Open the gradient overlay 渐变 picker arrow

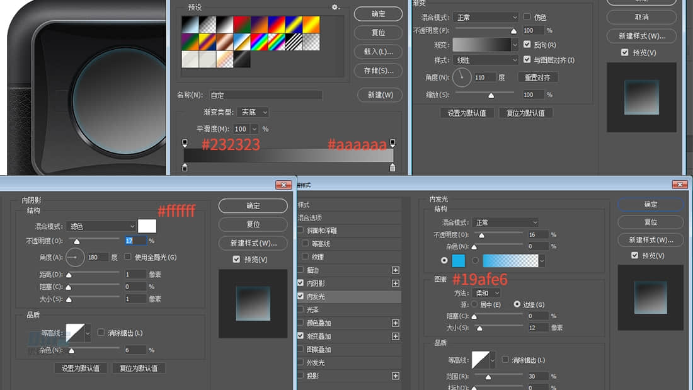click(515, 45)
